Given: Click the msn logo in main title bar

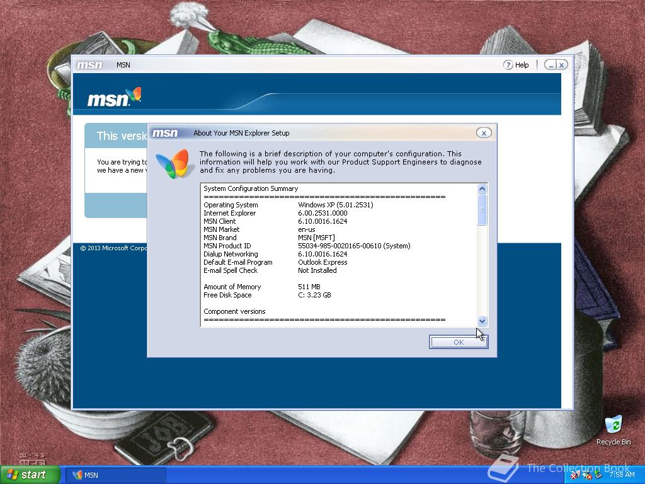Looking at the screenshot, I should [x=89, y=65].
